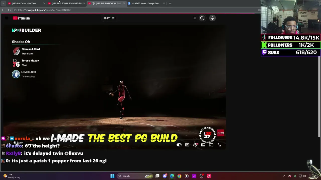Screen dimensions: 321x180
Task: Reload the current YouTube page
Action: pyautogui.click(x=9, y=10)
